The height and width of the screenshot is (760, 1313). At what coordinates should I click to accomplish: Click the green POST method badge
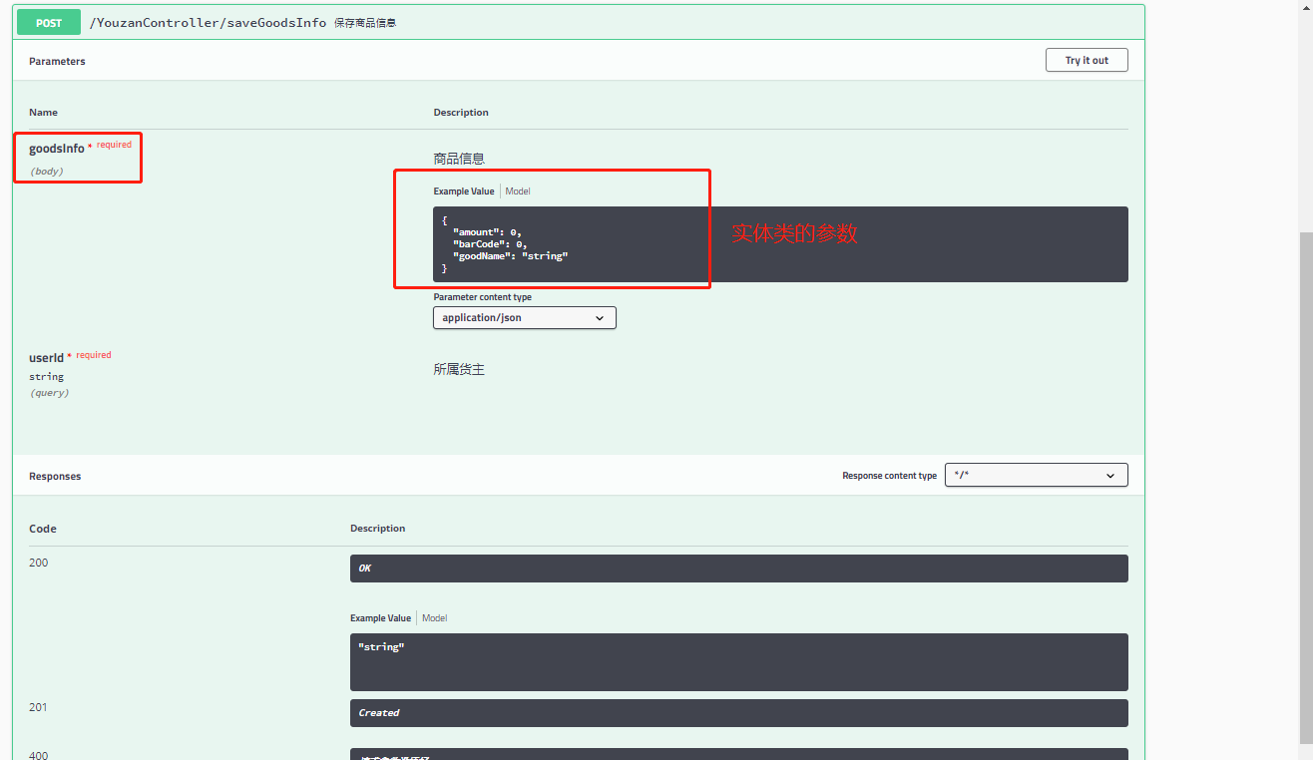click(49, 22)
